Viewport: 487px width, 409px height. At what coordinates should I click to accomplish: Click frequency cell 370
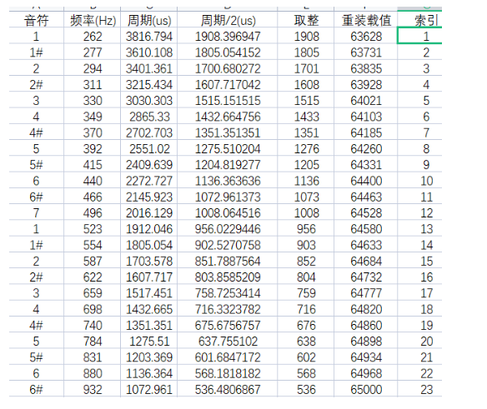93,132
